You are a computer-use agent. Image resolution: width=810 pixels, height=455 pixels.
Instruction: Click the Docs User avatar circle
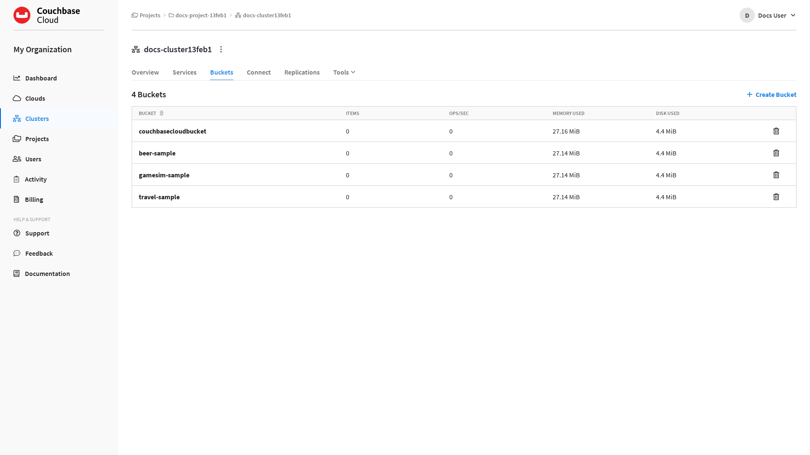[x=747, y=15]
